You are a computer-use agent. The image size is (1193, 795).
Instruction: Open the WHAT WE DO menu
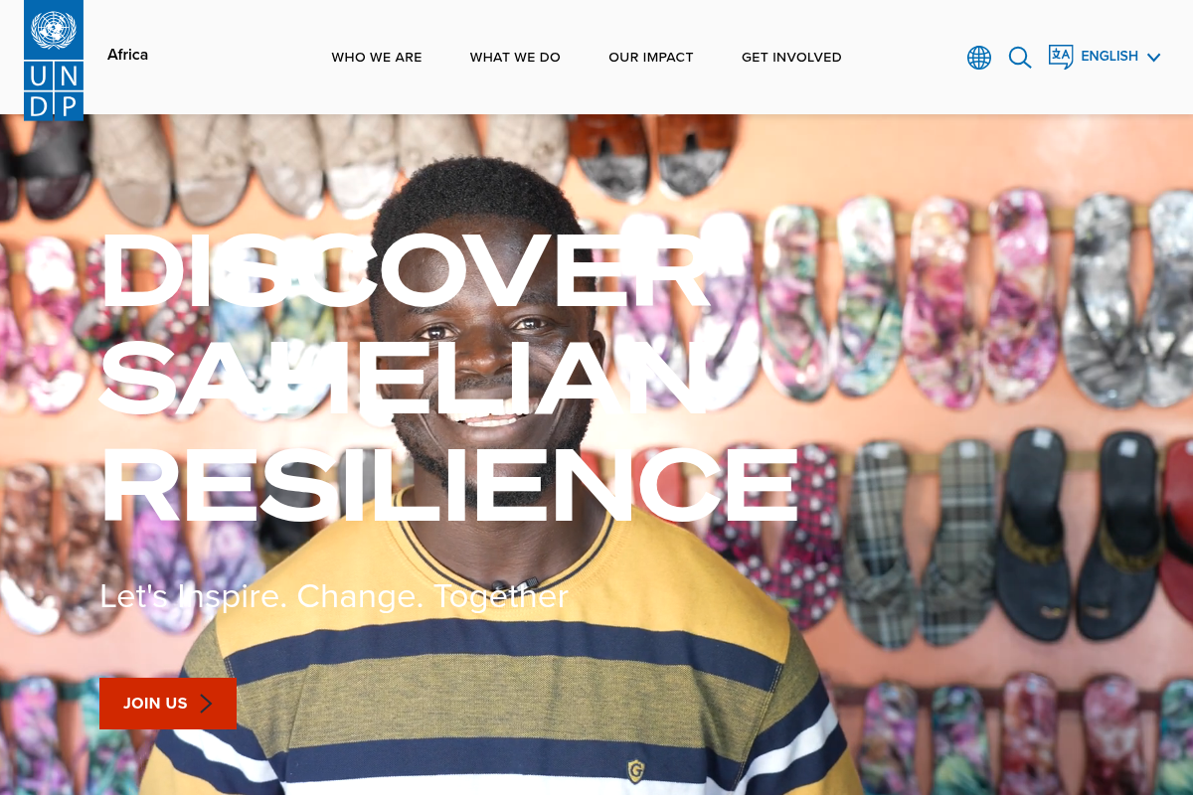click(515, 58)
